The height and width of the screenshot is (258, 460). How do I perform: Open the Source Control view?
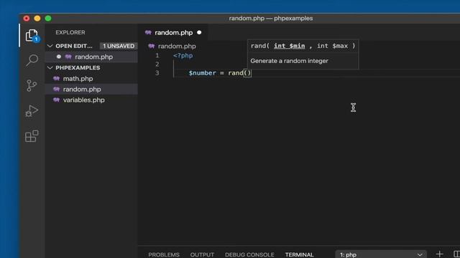(x=32, y=85)
